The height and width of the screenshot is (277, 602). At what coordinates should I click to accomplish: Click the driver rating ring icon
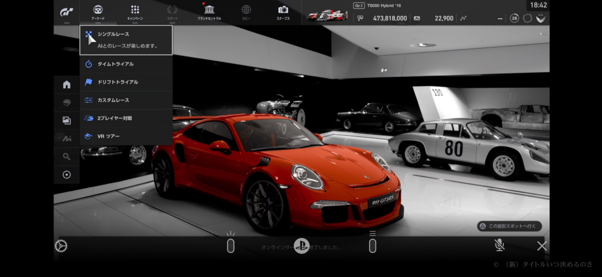527,18
